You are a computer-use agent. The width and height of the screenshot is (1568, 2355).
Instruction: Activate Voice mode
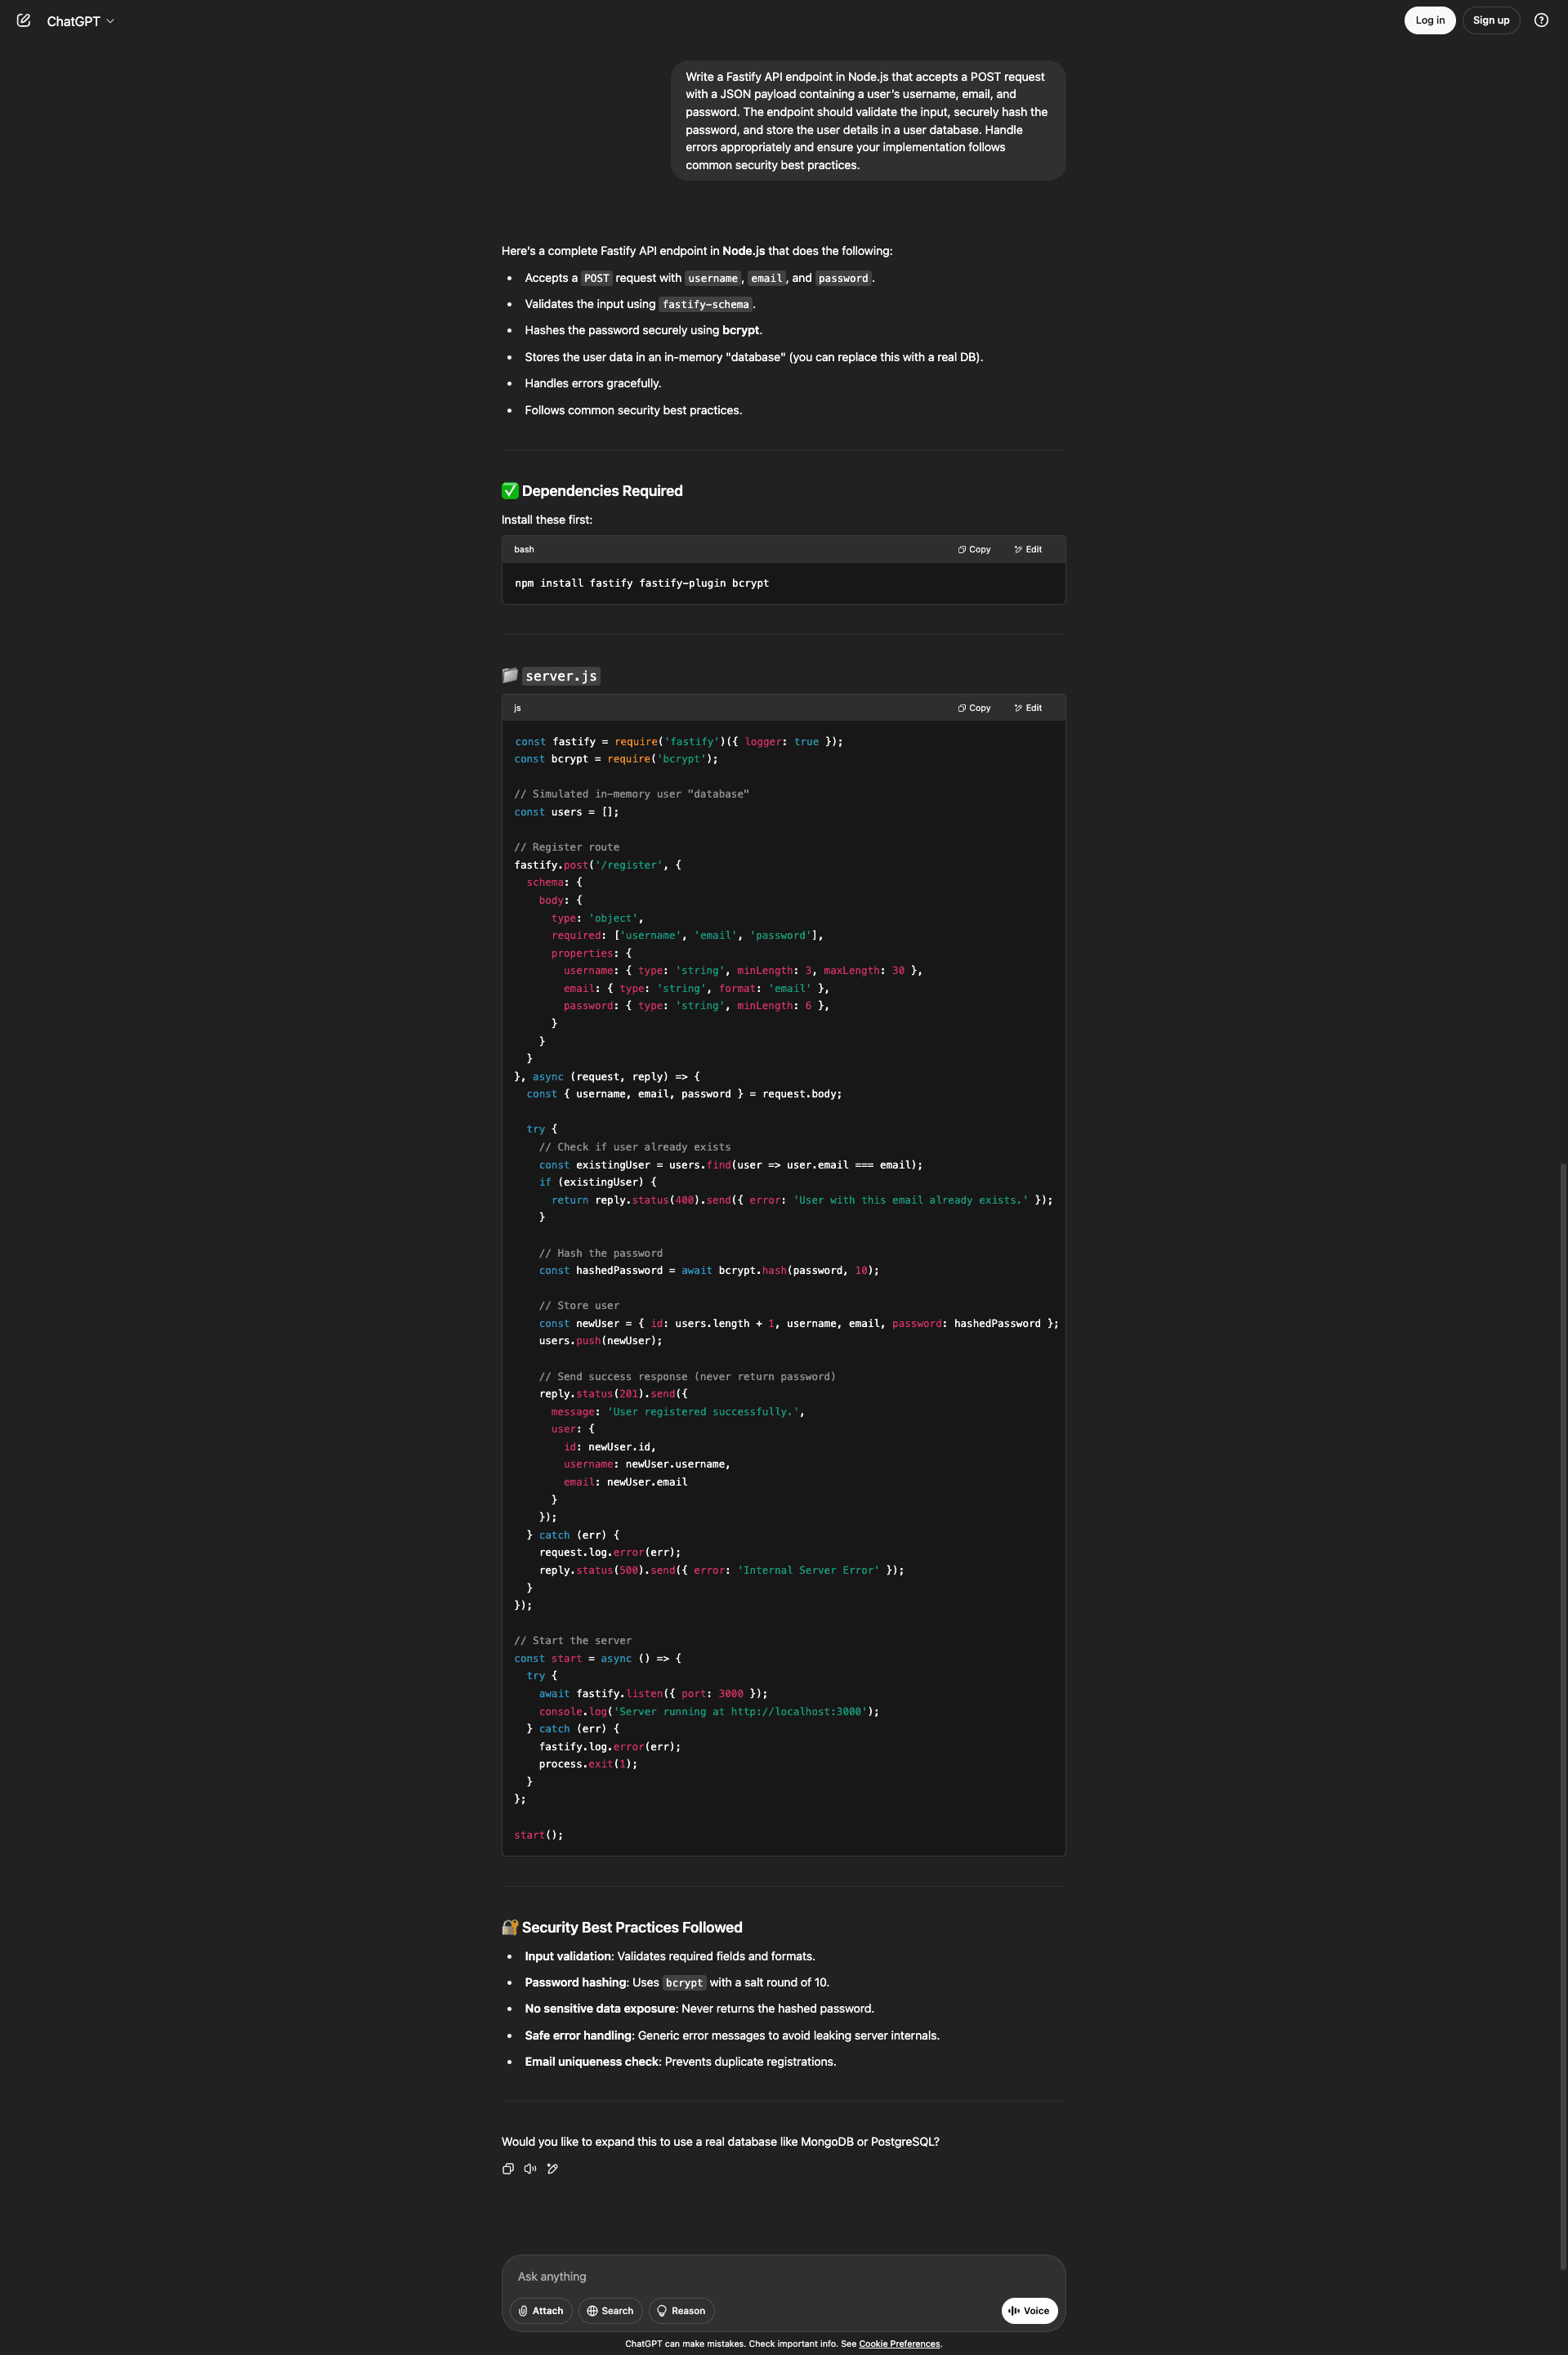pyautogui.click(x=1028, y=2310)
